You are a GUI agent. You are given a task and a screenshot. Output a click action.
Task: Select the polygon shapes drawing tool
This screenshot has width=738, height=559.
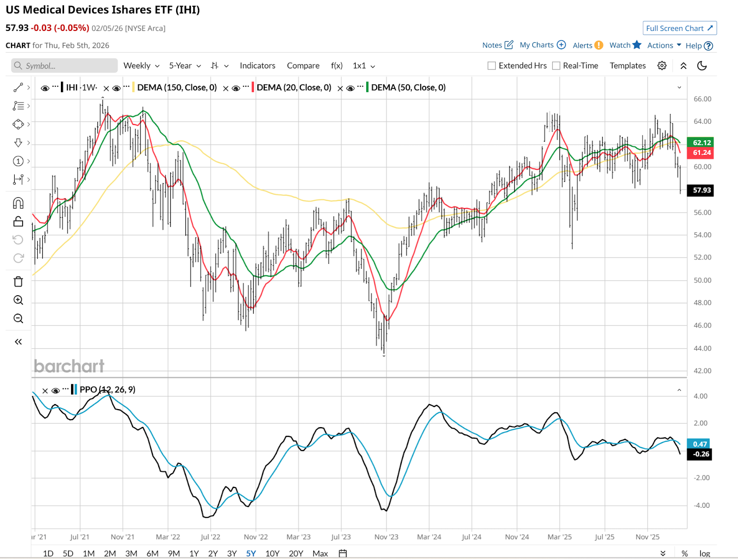tap(18, 124)
